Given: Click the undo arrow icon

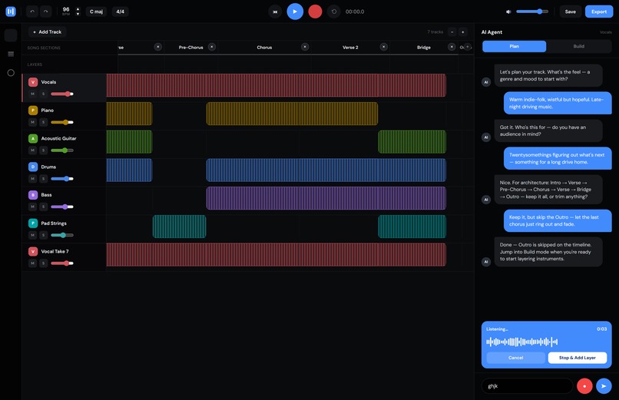Looking at the screenshot, I should [32, 12].
